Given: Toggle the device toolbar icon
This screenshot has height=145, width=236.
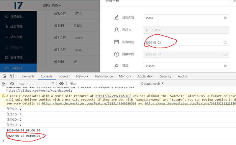Looking at the screenshot, I should pos(12,76).
